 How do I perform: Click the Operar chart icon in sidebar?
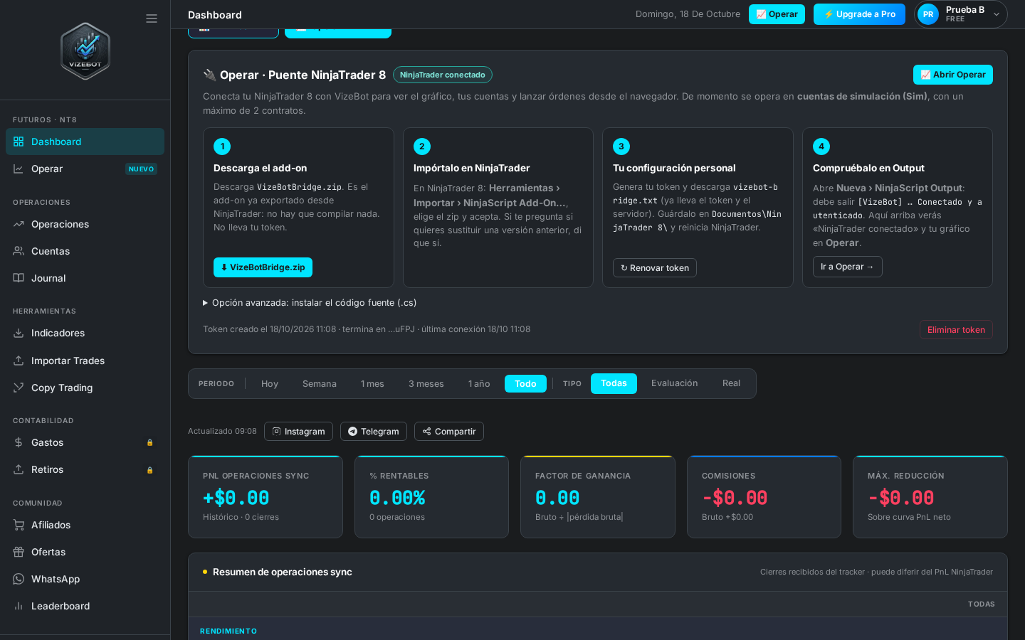tap(19, 169)
